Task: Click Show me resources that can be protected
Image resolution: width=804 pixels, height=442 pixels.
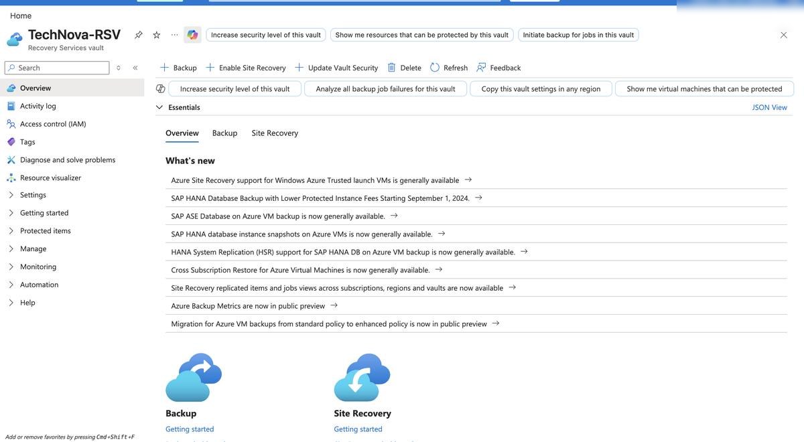Action: [x=422, y=35]
